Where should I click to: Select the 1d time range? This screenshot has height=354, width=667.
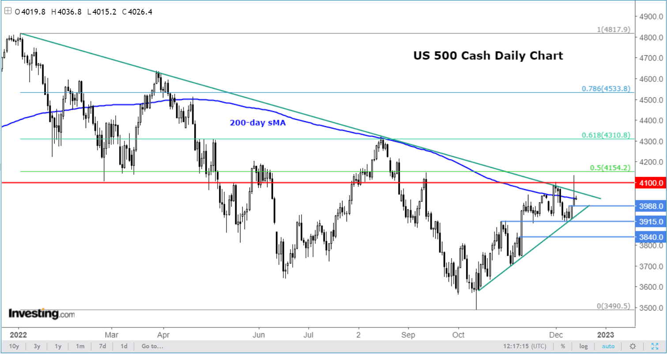click(x=124, y=346)
